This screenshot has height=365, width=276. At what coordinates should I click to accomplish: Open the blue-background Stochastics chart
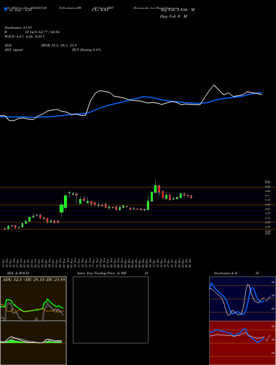point(242,299)
